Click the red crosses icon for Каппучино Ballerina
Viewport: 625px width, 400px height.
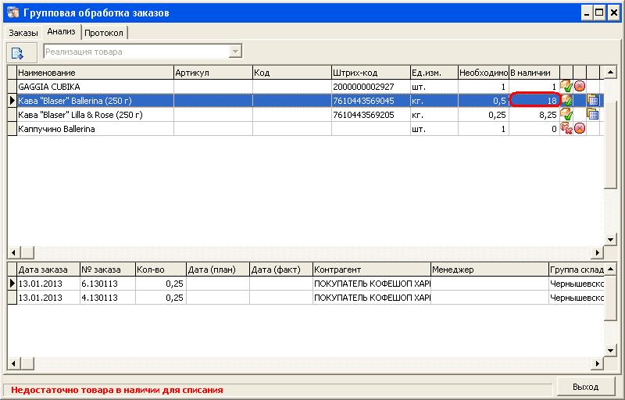tap(567, 129)
